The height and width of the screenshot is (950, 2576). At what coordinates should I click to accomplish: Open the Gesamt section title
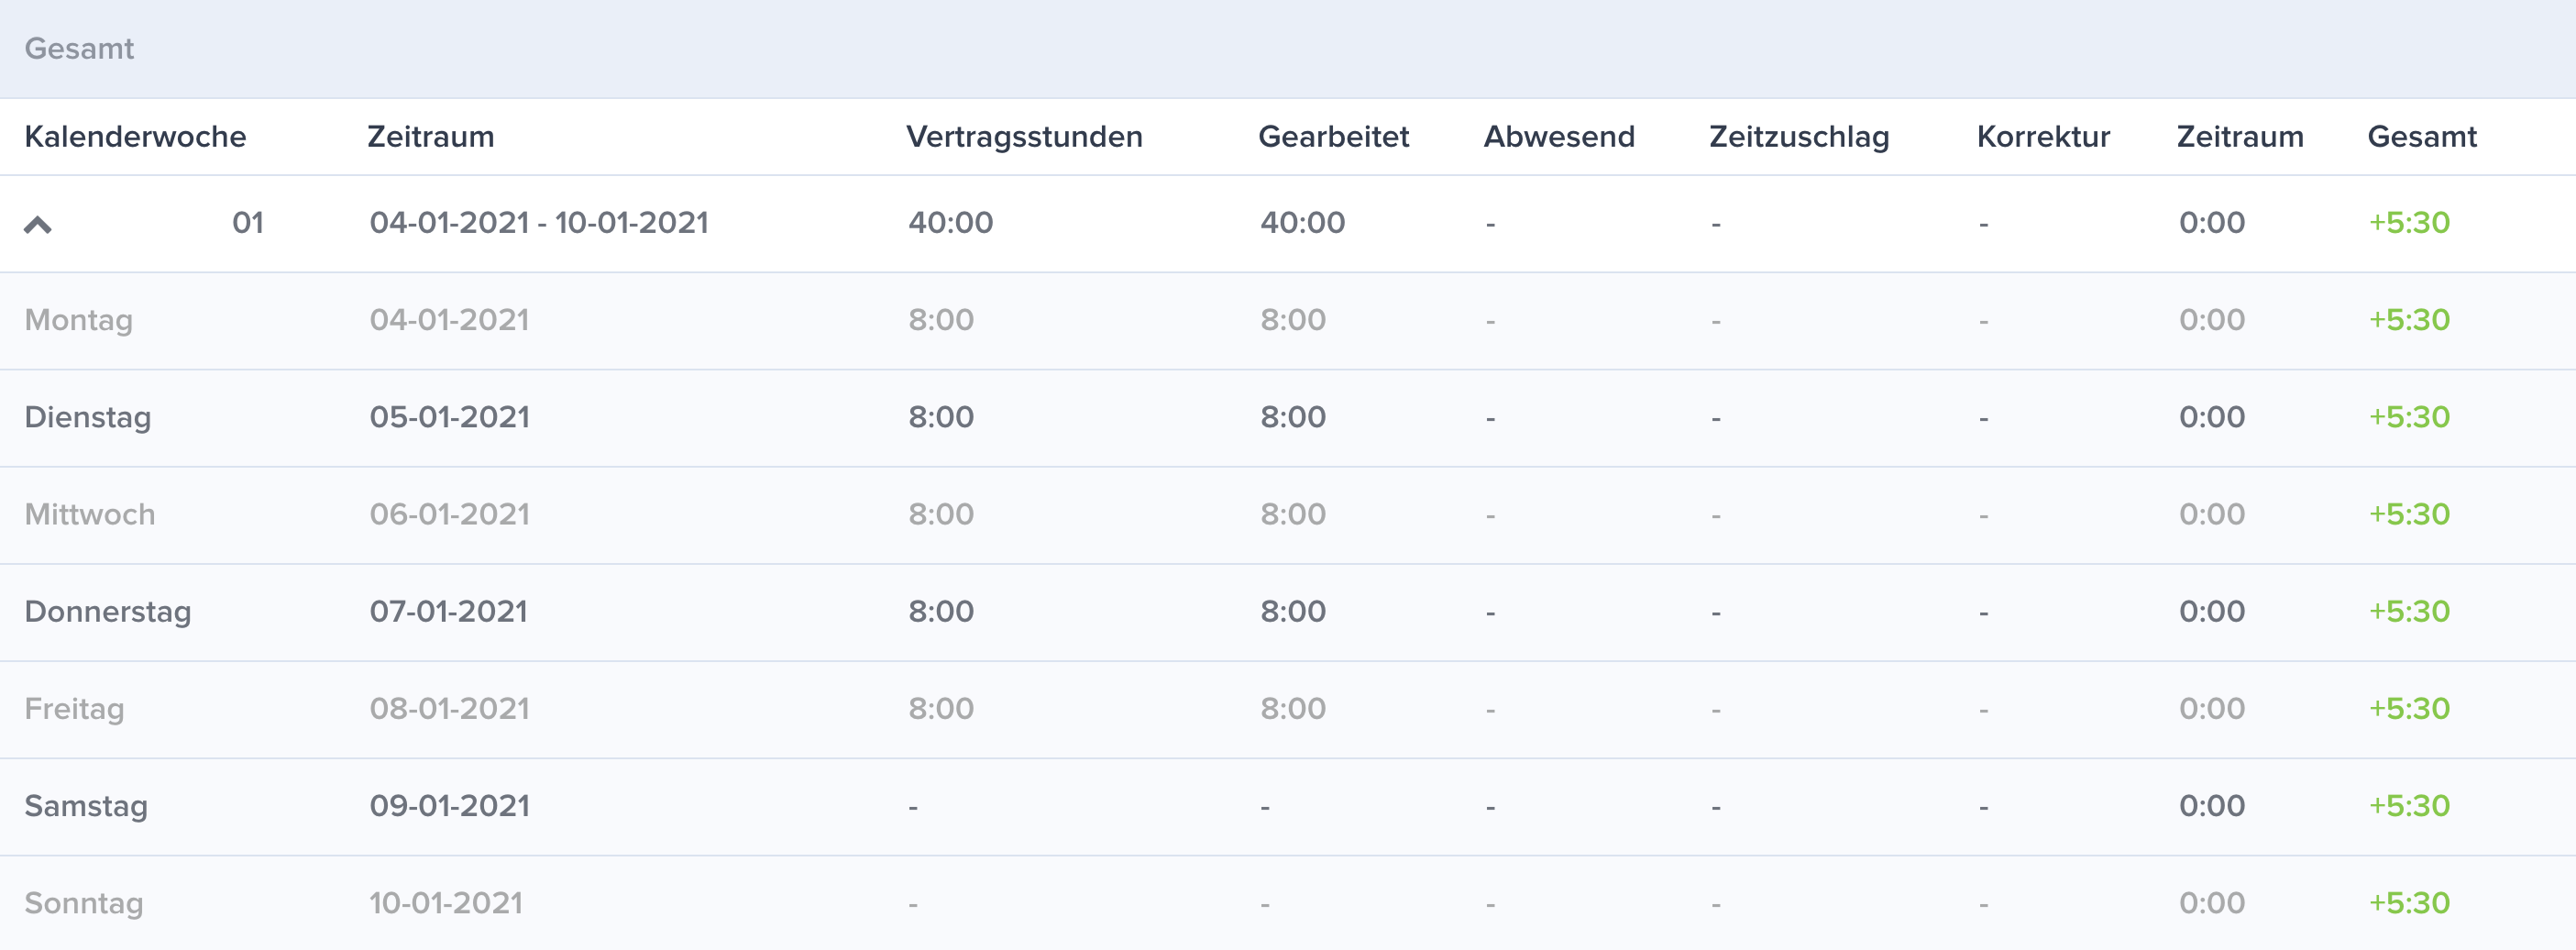(x=79, y=48)
